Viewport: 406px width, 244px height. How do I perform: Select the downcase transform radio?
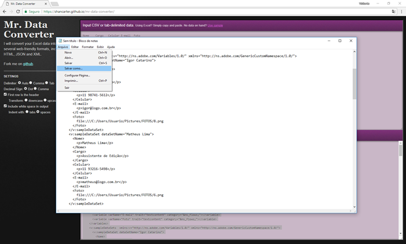tap(26, 100)
